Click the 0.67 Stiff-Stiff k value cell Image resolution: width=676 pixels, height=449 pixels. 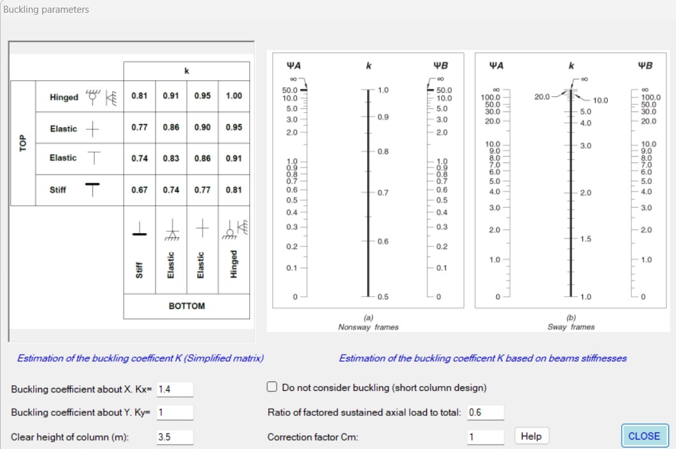click(140, 190)
